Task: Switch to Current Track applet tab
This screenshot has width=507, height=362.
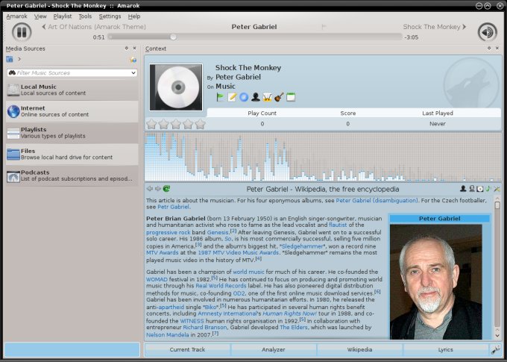Action: pos(187,350)
